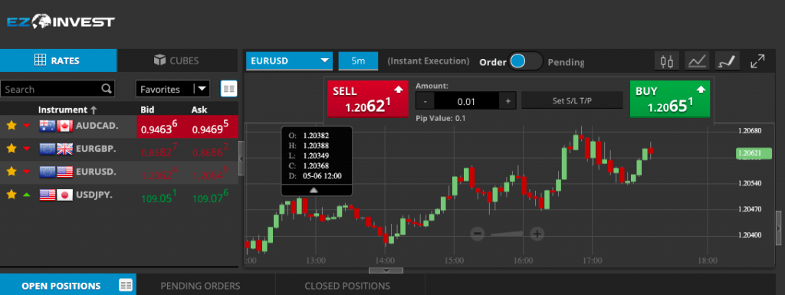Zoom in chart with plus icon
785x295 pixels.
[x=537, y=233]
